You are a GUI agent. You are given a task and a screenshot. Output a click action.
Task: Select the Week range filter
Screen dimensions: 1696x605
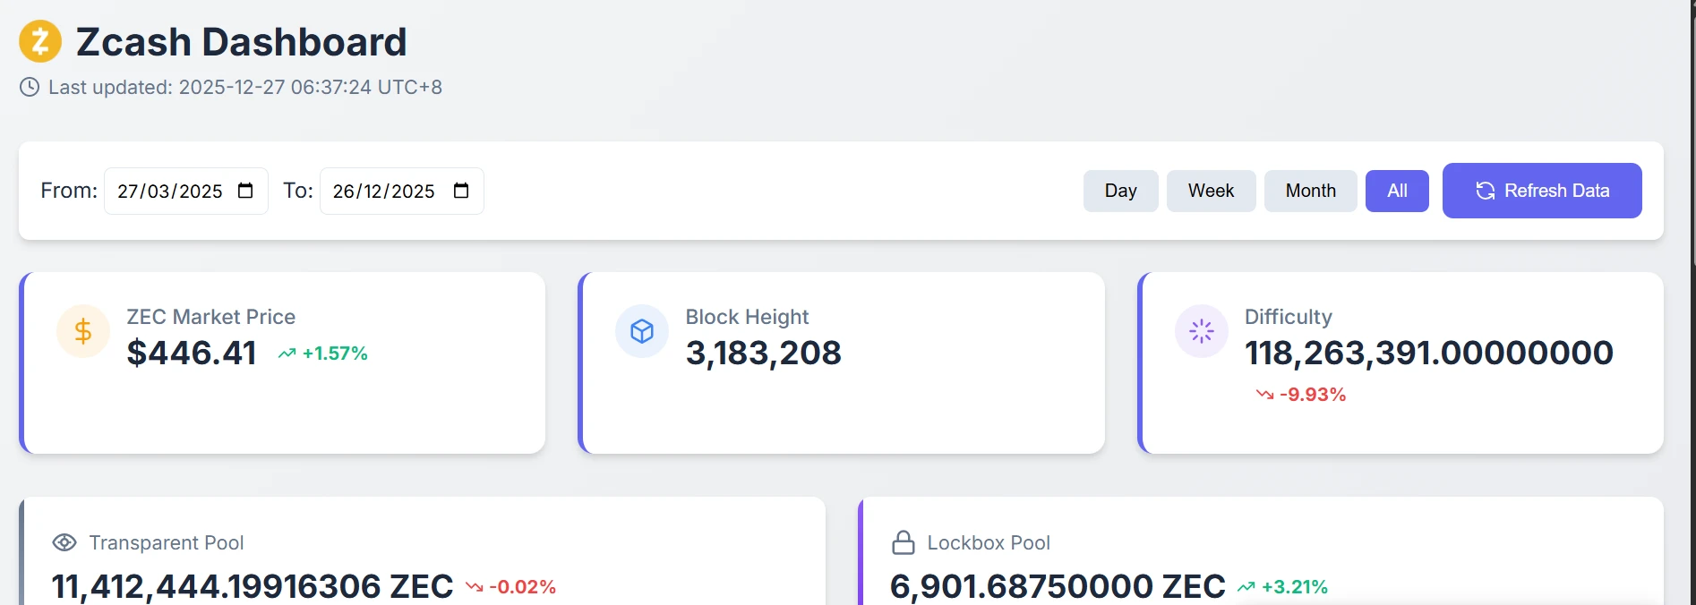coord(1212,191)
